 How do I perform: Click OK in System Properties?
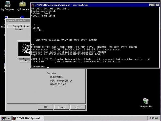pyautogui.click(x=46, y=107)
